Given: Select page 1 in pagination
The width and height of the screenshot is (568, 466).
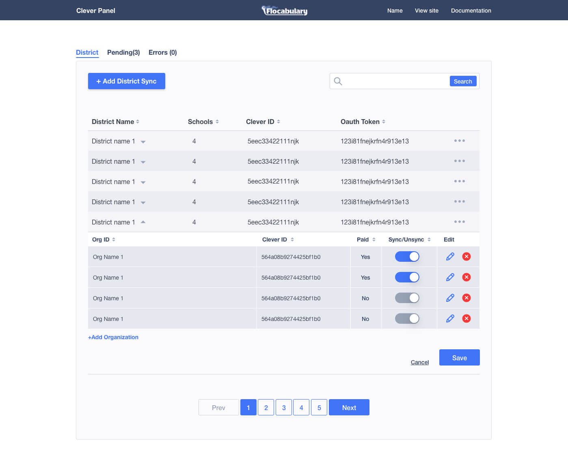Looking at the screenshot, I should click(x=248, y=407).
